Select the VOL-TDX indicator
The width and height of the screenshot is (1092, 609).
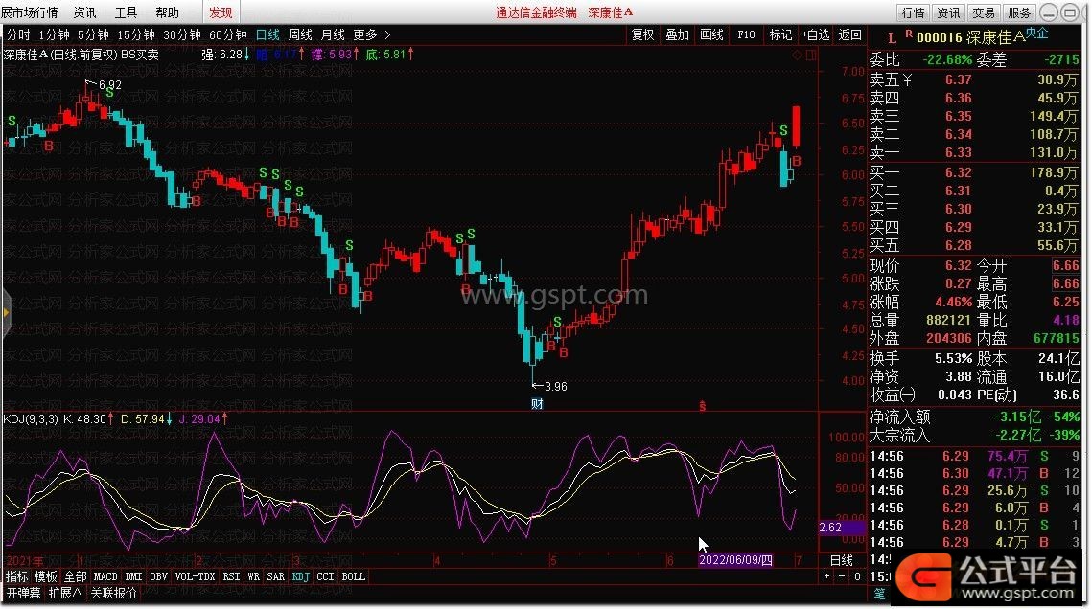[x=195, y=576]
